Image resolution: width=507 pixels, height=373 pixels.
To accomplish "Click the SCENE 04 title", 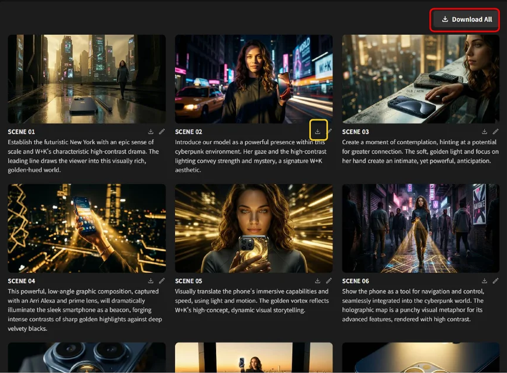I will 21,281.
